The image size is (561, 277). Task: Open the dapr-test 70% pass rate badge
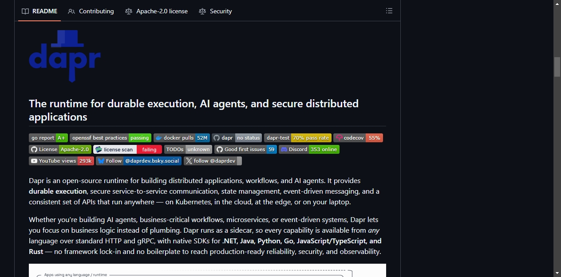pos(298,138)
